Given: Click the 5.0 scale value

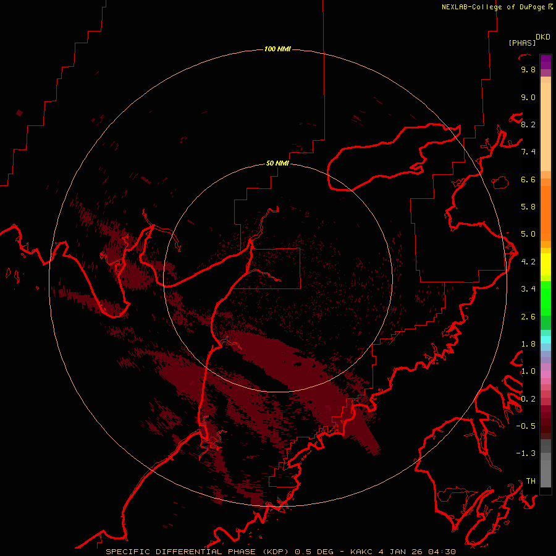Looking at the screenshot, I should 528,234.
